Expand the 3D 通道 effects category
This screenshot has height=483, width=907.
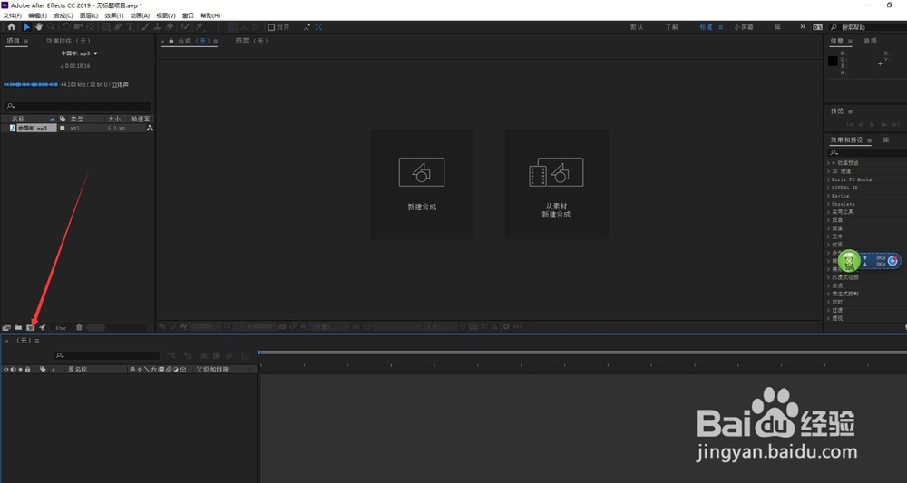tap(828, 171)
